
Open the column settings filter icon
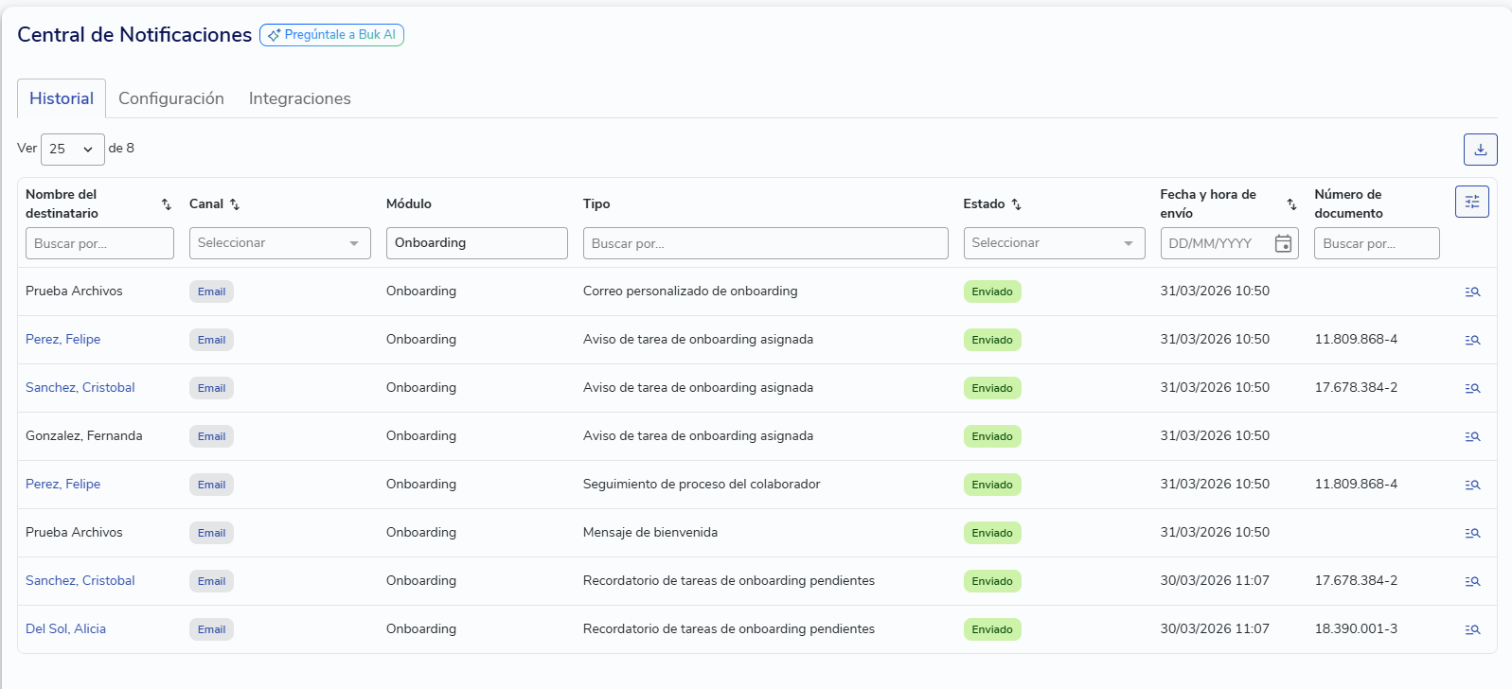coord(1471,202)
